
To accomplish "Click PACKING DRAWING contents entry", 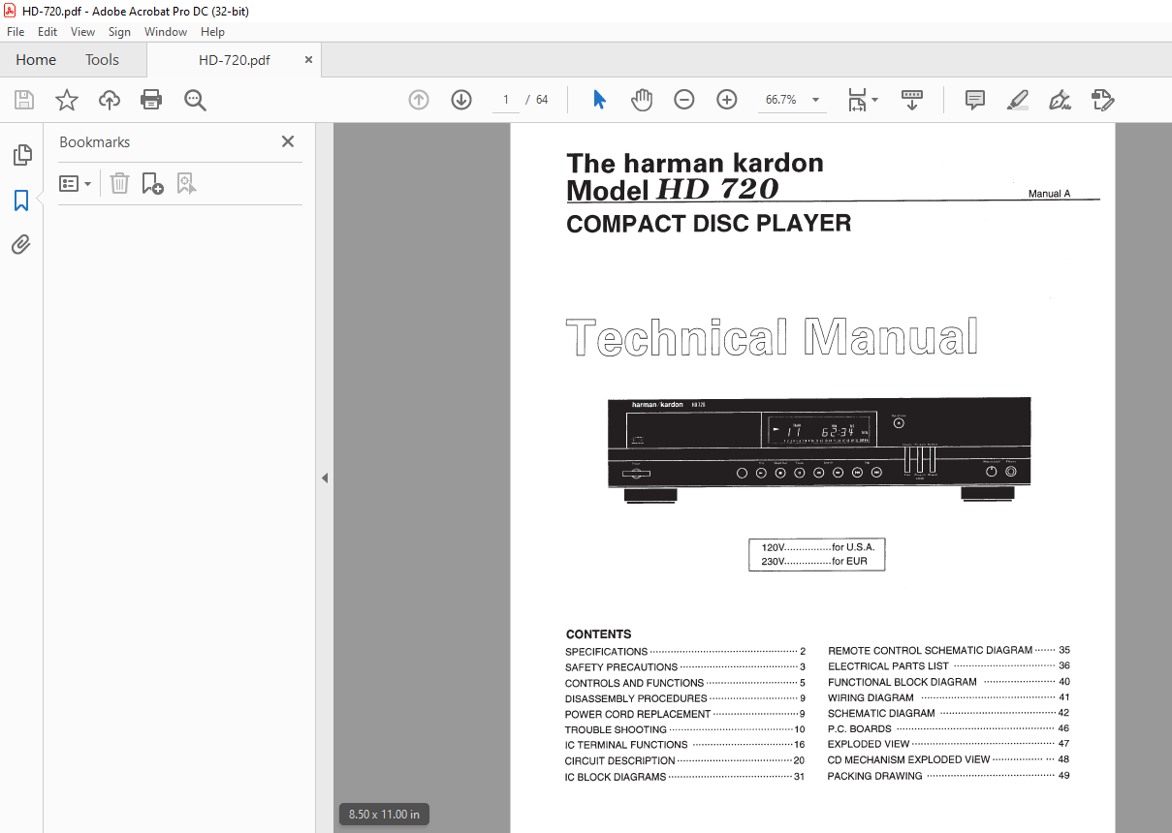I will click(949, 776).
